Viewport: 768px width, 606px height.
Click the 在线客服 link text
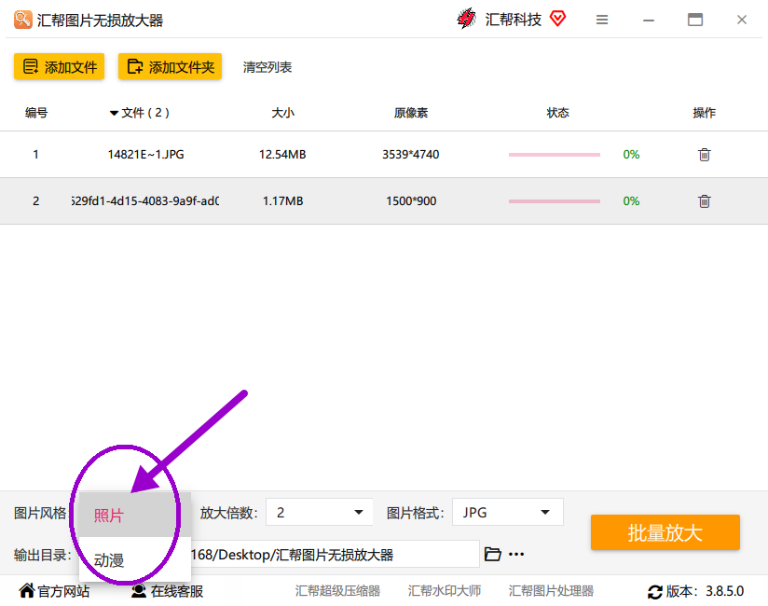pos(177,591)
